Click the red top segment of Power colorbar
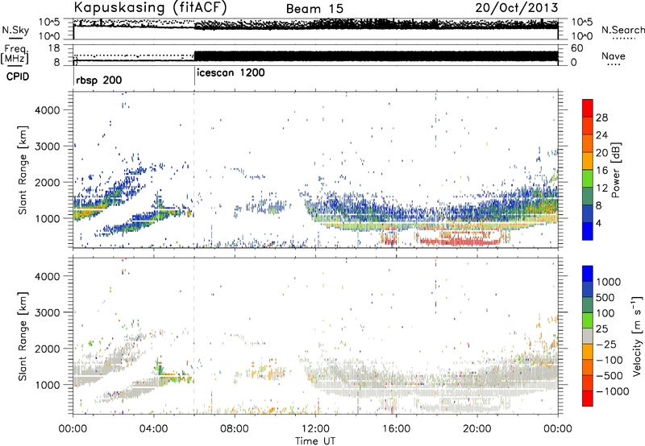 pyautogui.click(x=588, y=108)
